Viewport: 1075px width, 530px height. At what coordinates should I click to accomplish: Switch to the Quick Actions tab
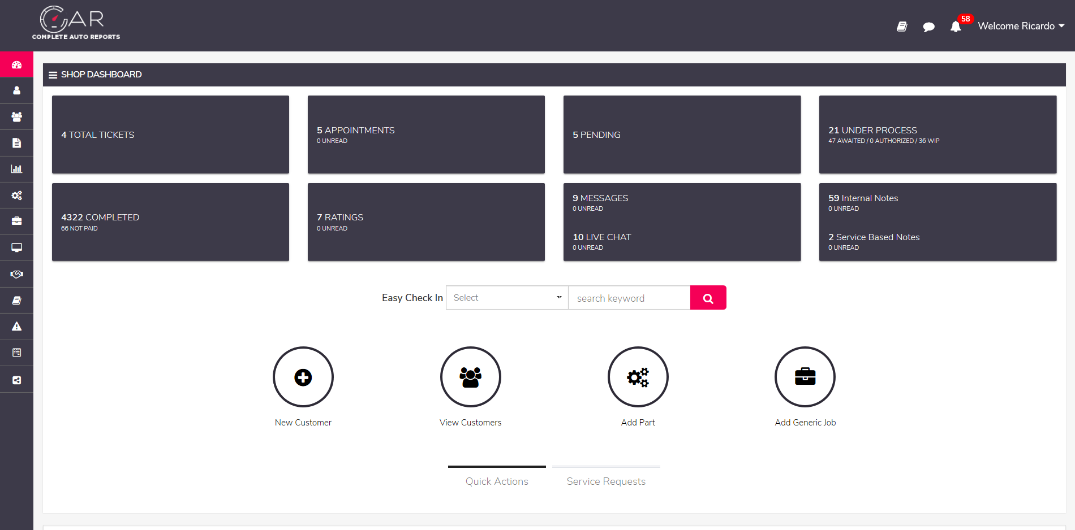pyautogui.click(x=497, y=481)
